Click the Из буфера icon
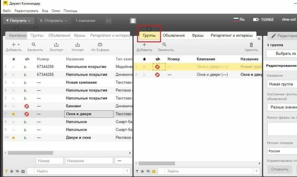Screen dimensions: 297x177 tap(100, 45)
